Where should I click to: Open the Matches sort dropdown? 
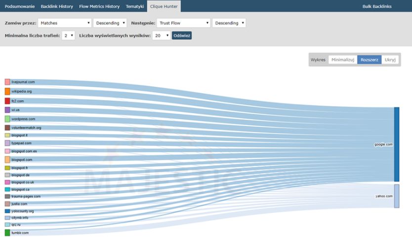[x=64, y=23]
